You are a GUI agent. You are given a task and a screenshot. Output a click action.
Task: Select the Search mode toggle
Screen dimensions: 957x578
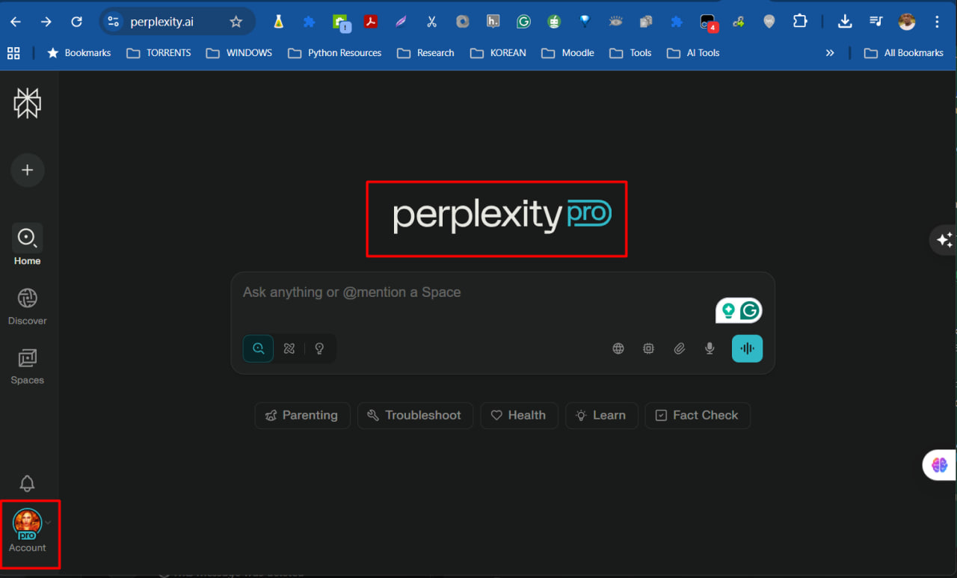[258, 348]
